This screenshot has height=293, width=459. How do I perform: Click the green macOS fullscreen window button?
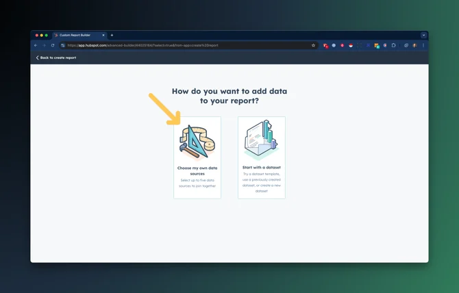pyautogui.click(x=47, y=35)
